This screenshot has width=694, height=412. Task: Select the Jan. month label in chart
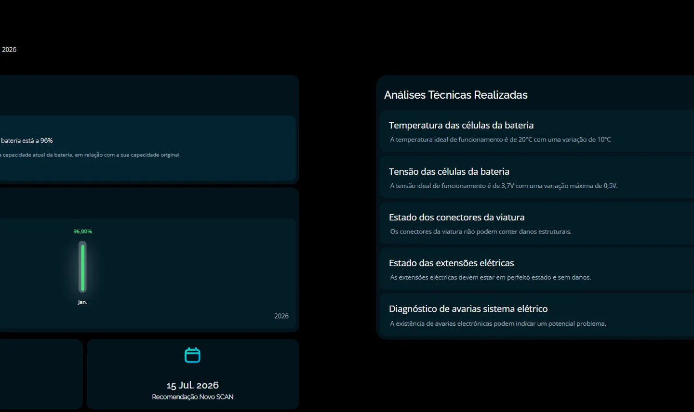(x=82, y=302)
